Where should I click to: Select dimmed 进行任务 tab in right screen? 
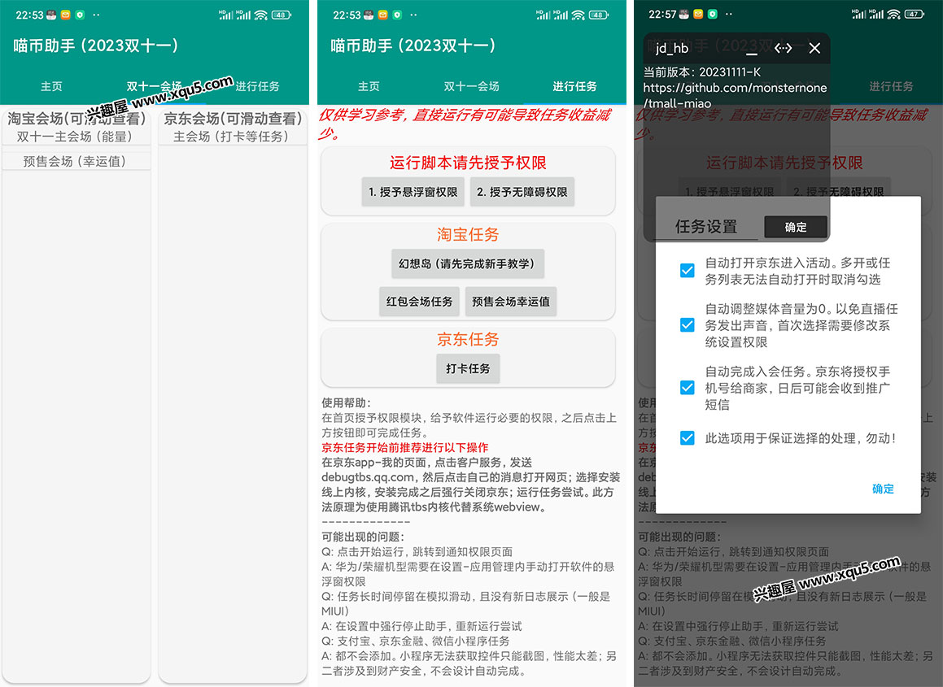click(891, 86)
